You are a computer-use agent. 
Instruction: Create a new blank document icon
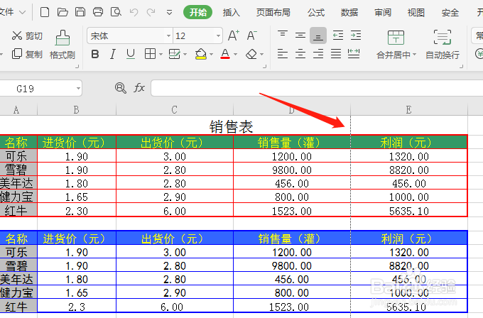click(x=45, y=12)
